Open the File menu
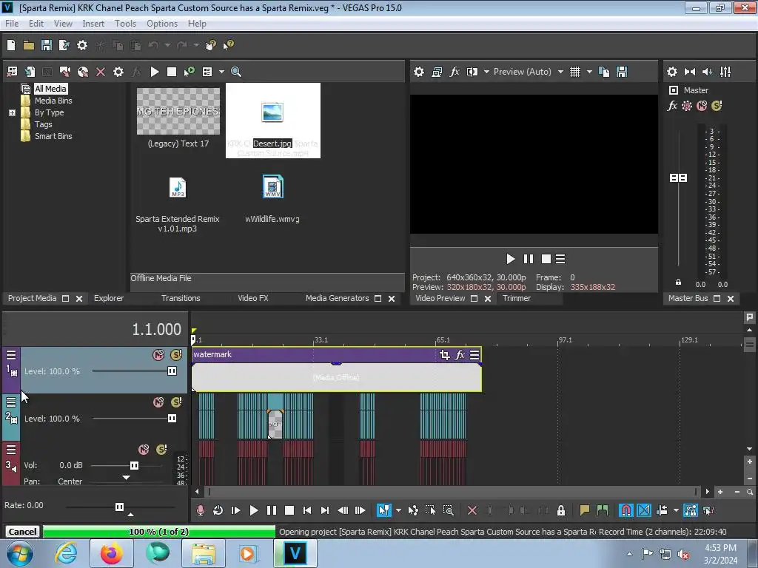This screenshot has width=758, height=568. 12,24
